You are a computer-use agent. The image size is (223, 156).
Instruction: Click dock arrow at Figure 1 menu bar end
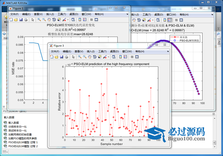pos(127,14)
